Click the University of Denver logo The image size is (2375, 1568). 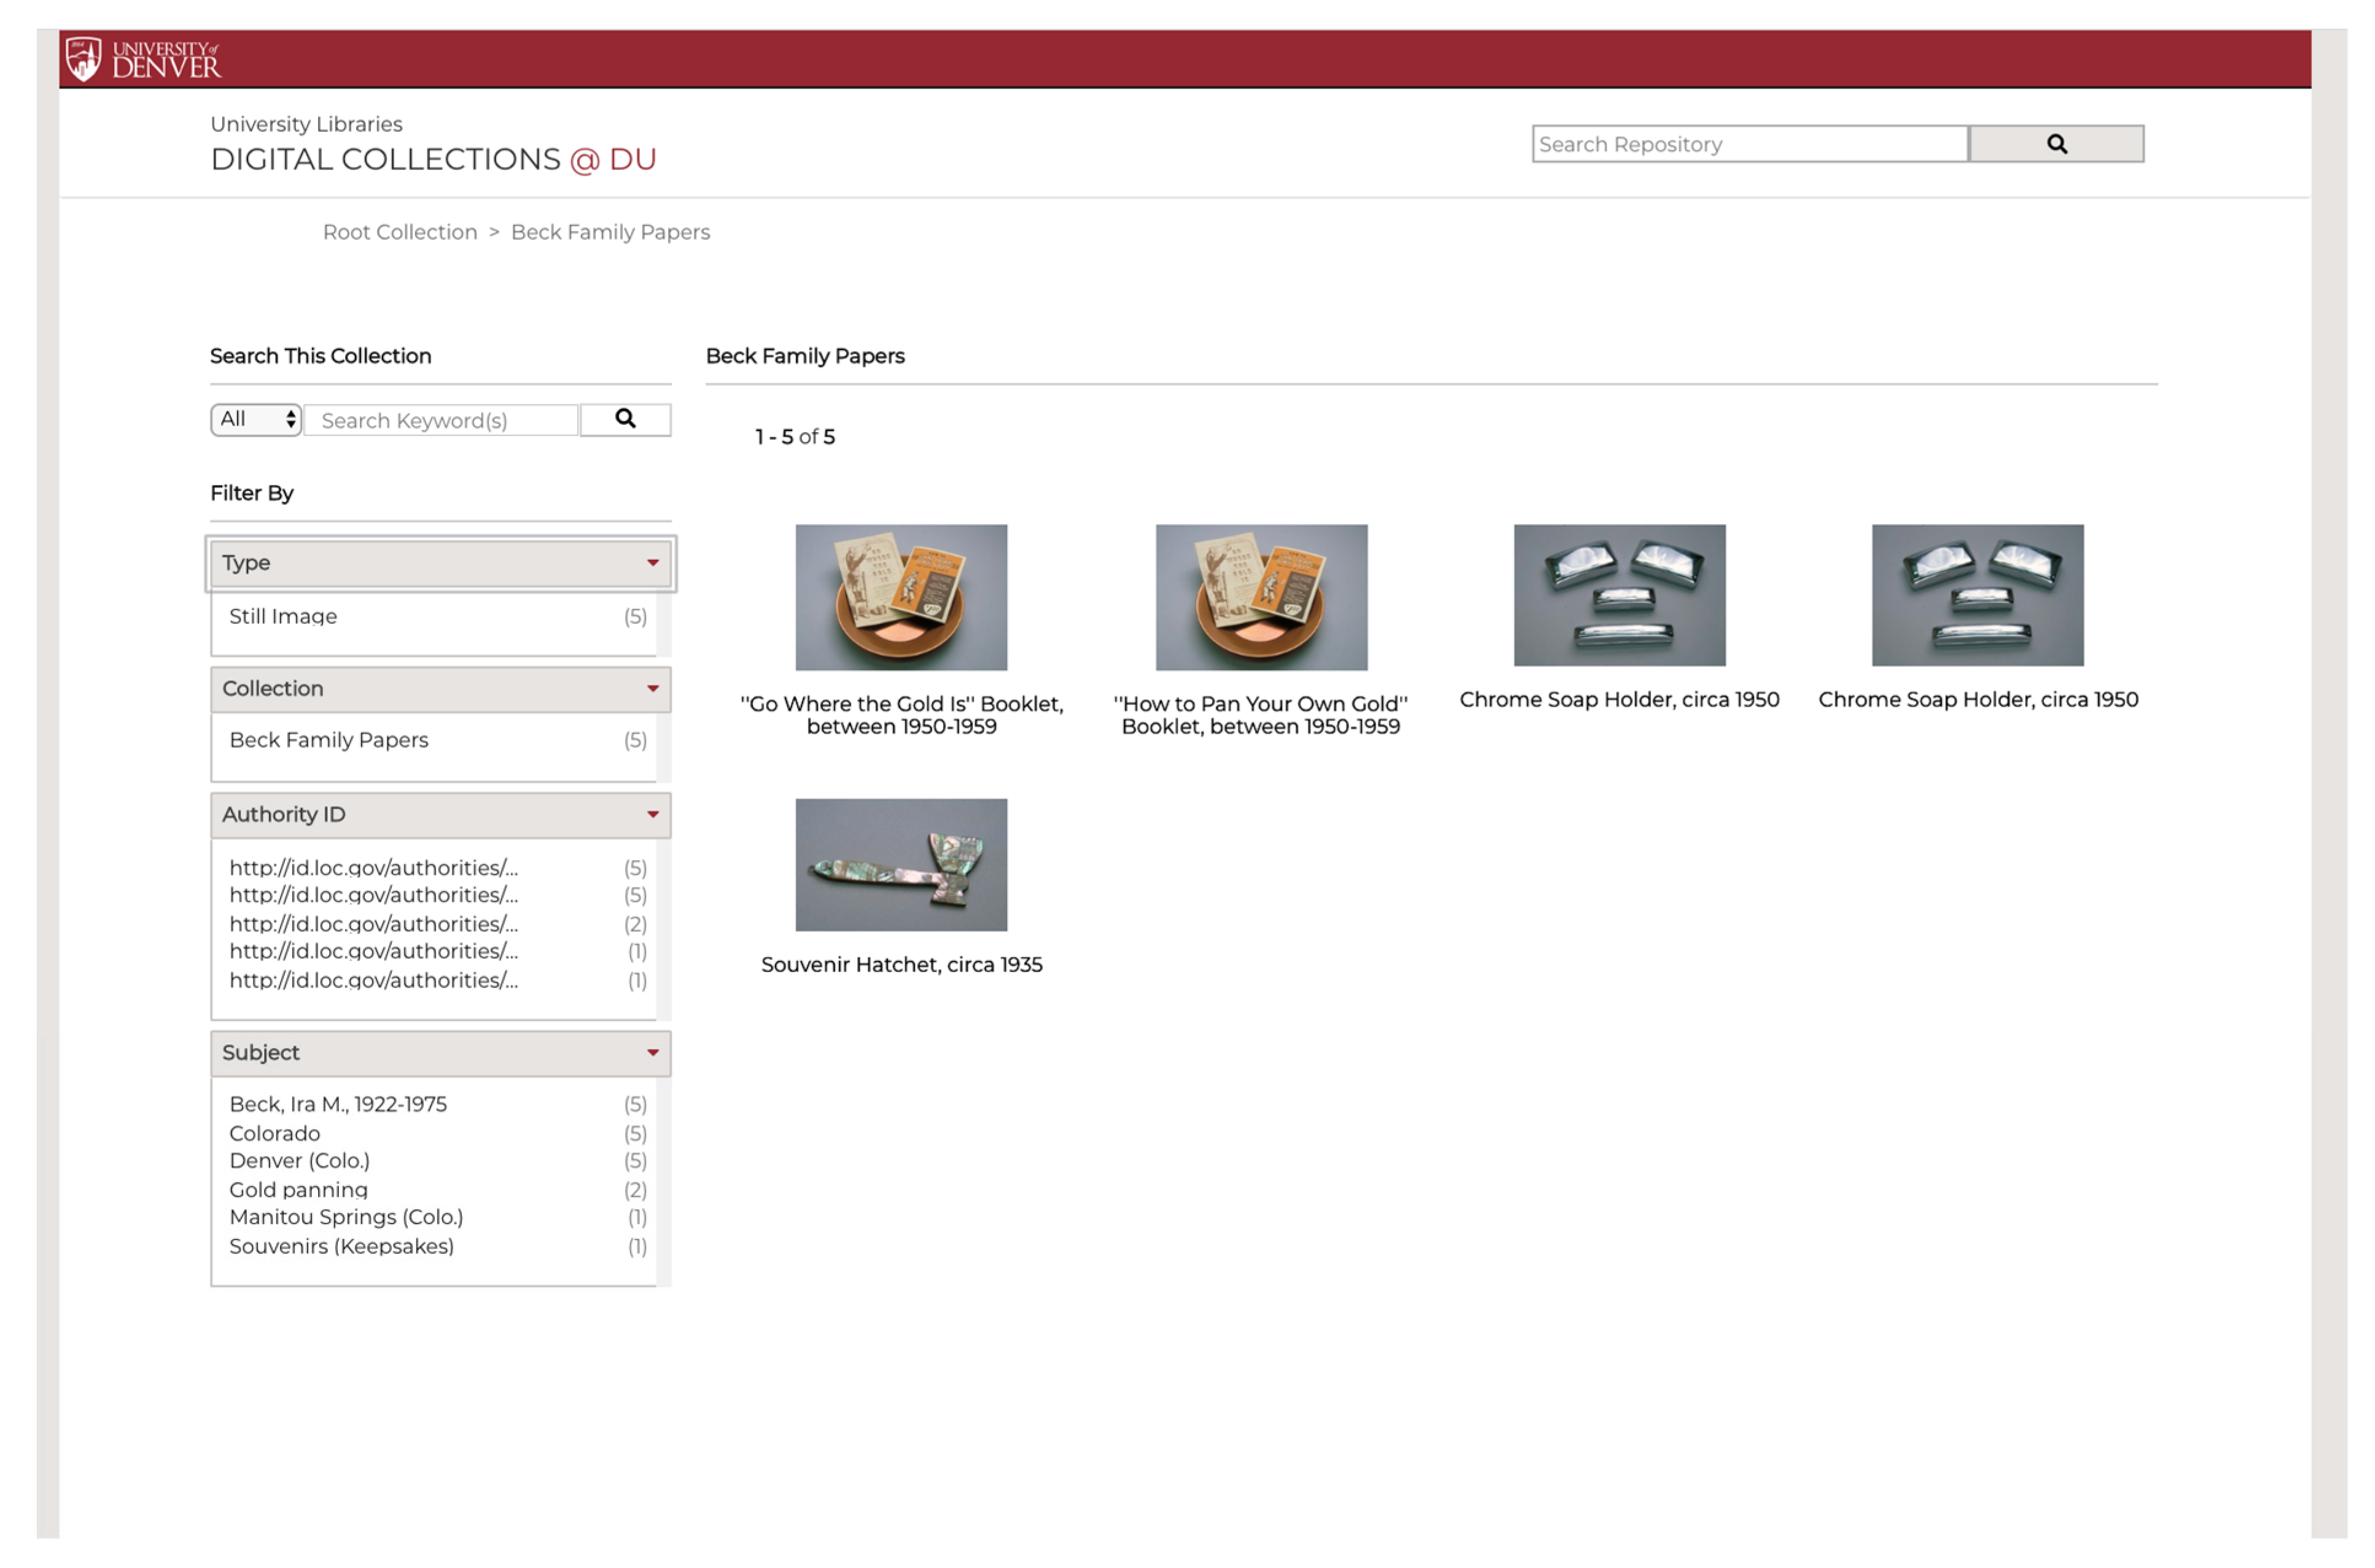[143, 59]
